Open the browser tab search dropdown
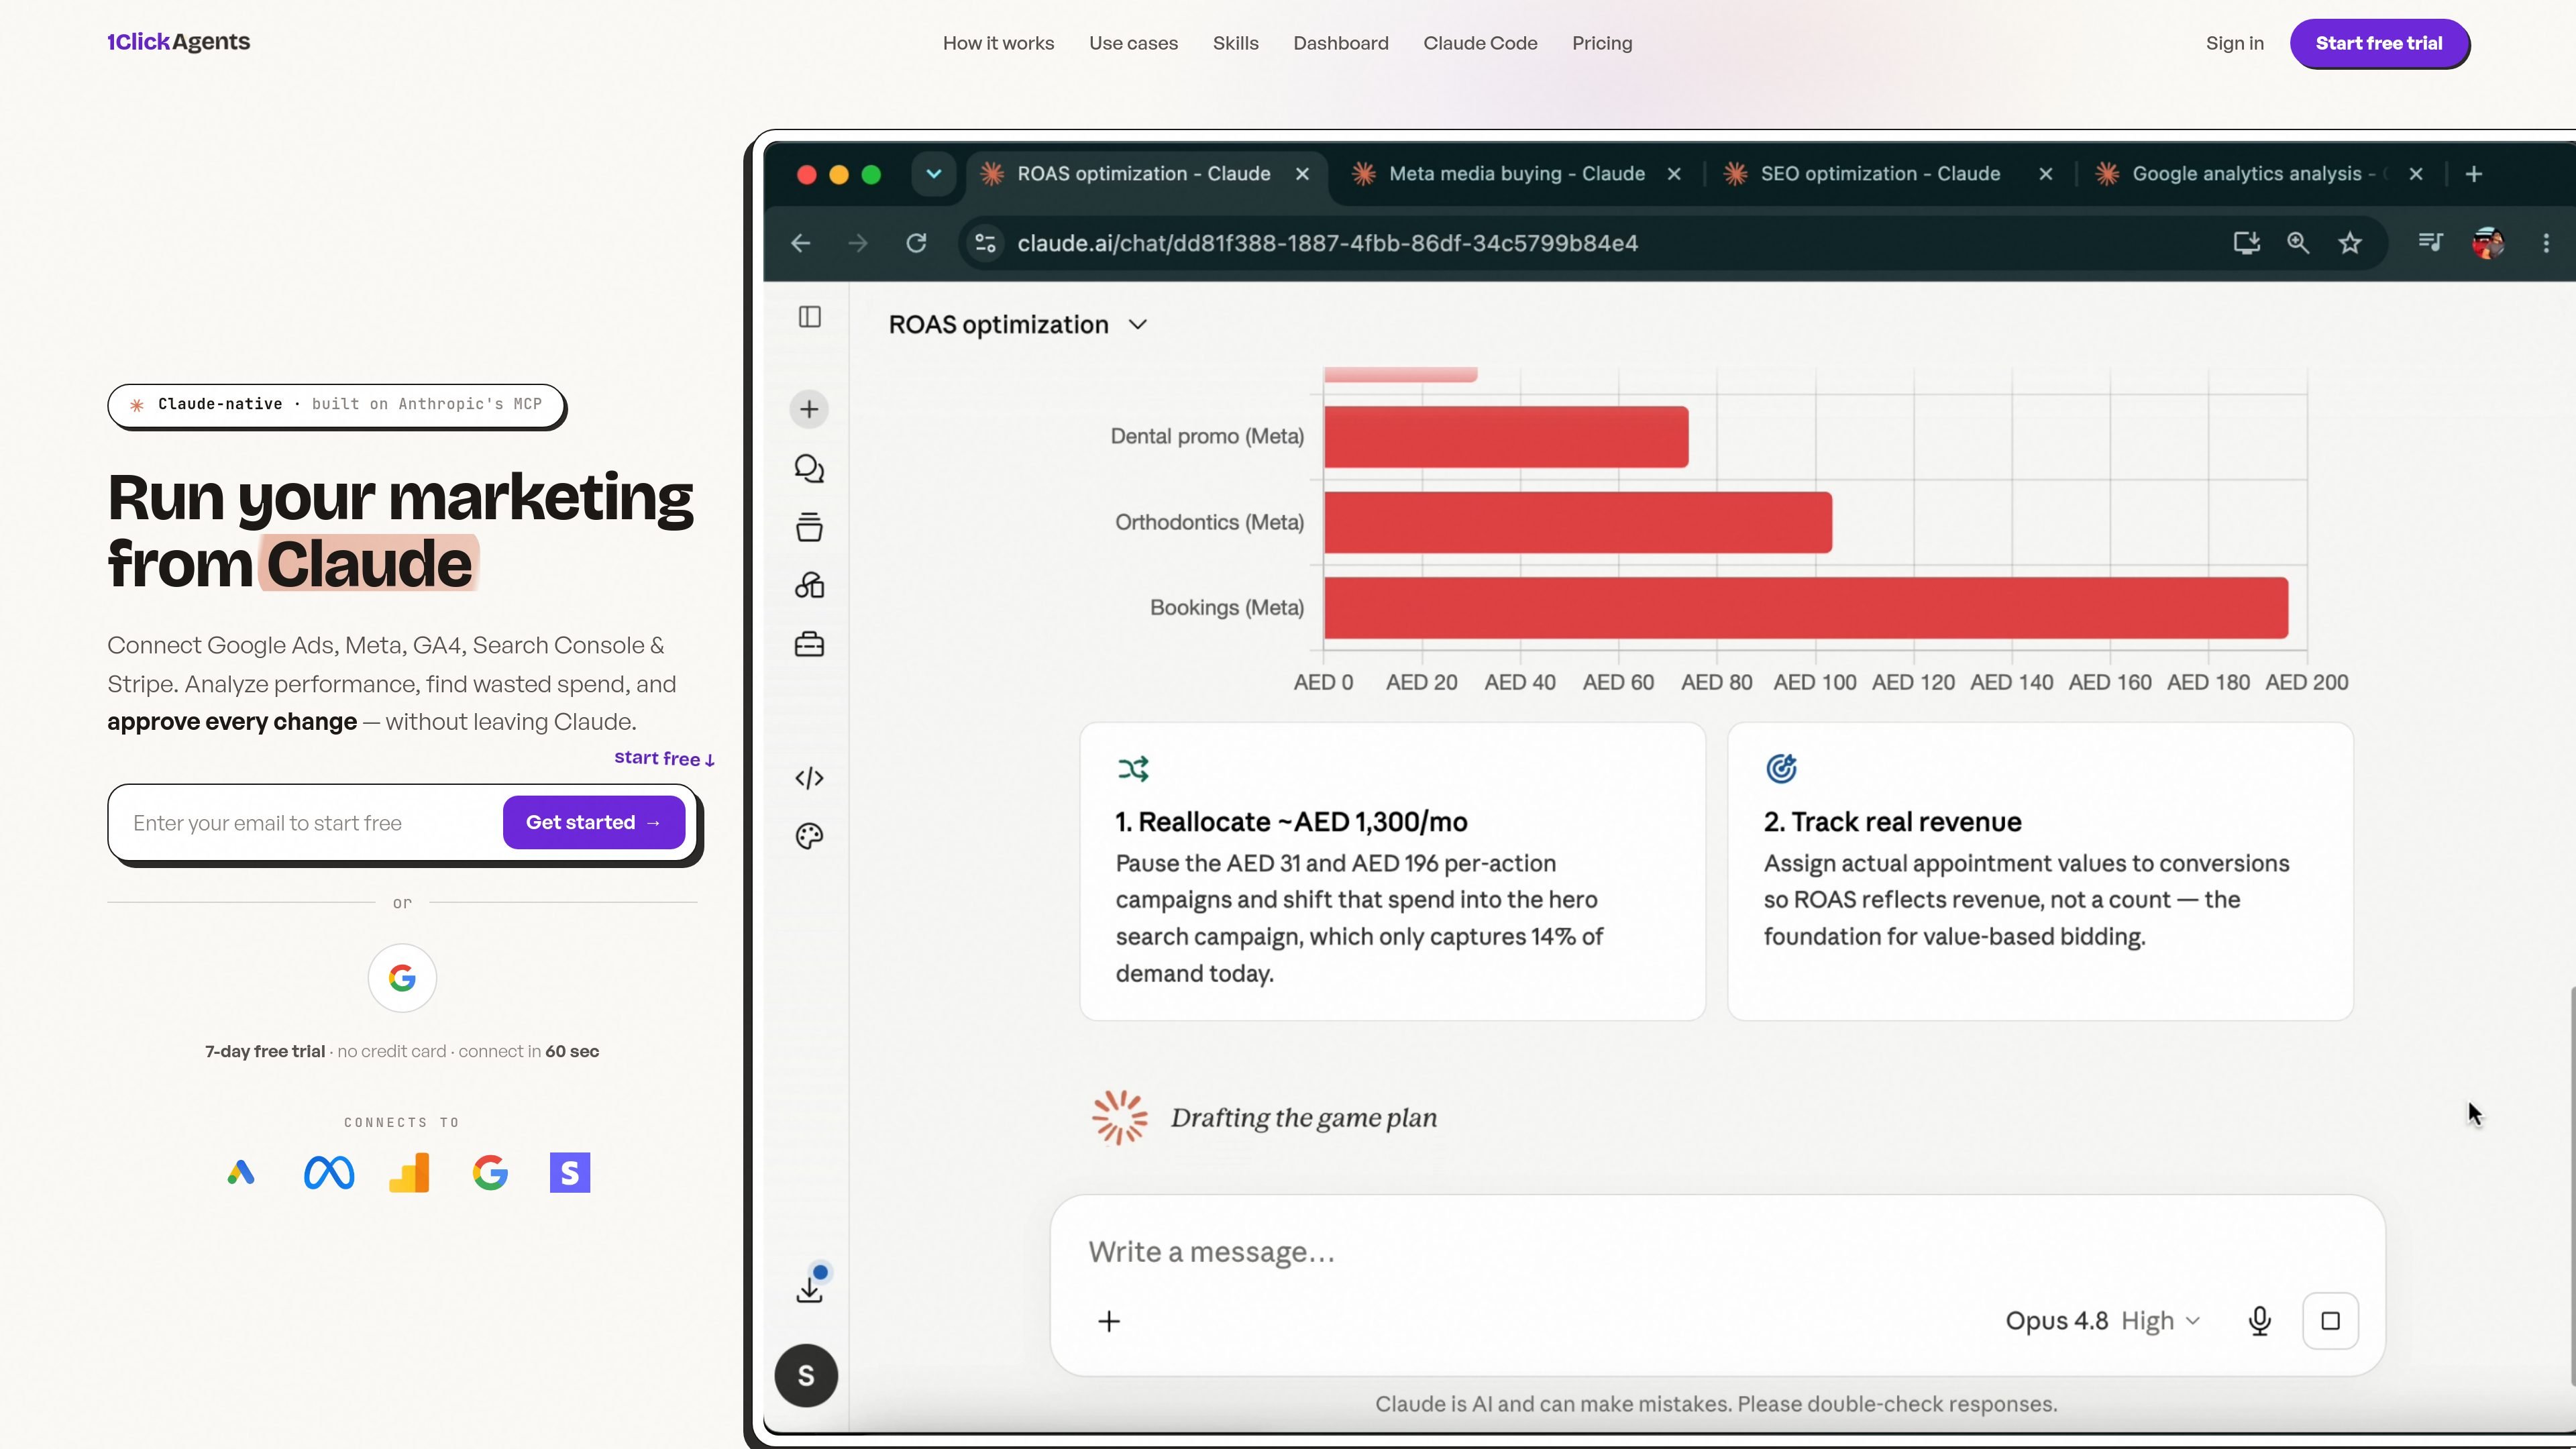The image size is (2576, 1449). [x=933, y=174]
